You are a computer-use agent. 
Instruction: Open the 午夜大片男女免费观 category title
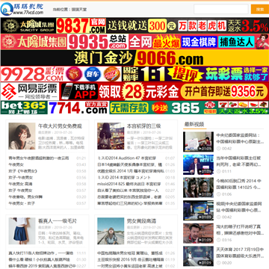click(x=60, y=126)
